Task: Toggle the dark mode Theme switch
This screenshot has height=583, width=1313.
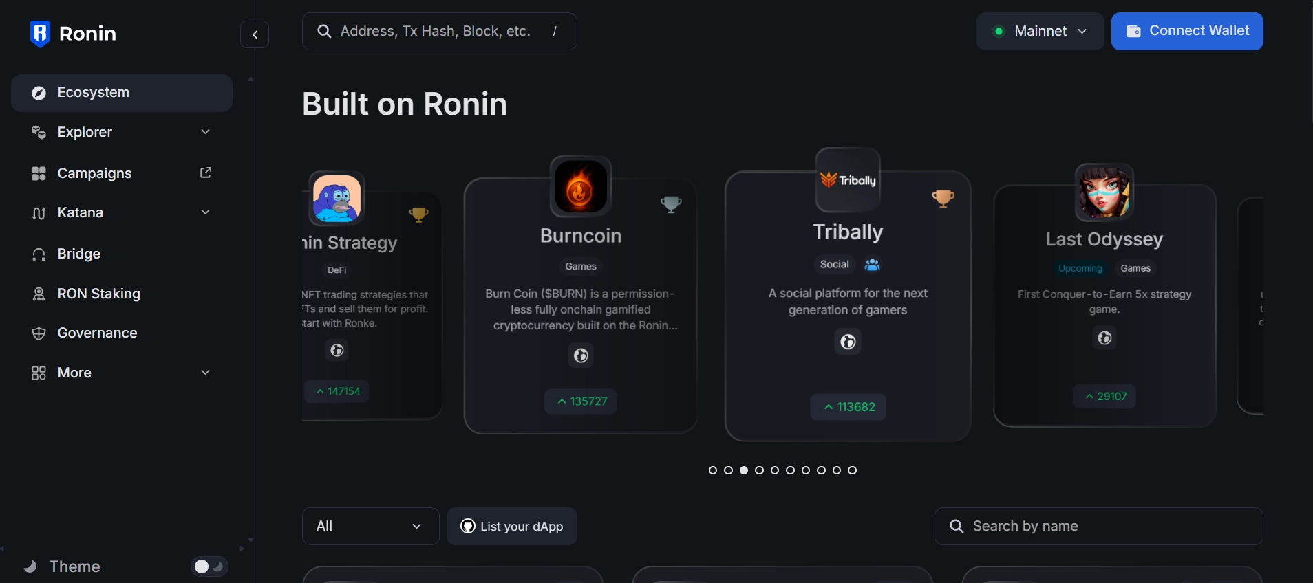Action: click(209, 567)
